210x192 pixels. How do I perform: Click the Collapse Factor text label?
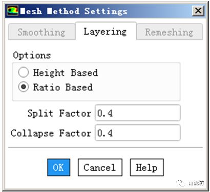(x=51, y=133)
